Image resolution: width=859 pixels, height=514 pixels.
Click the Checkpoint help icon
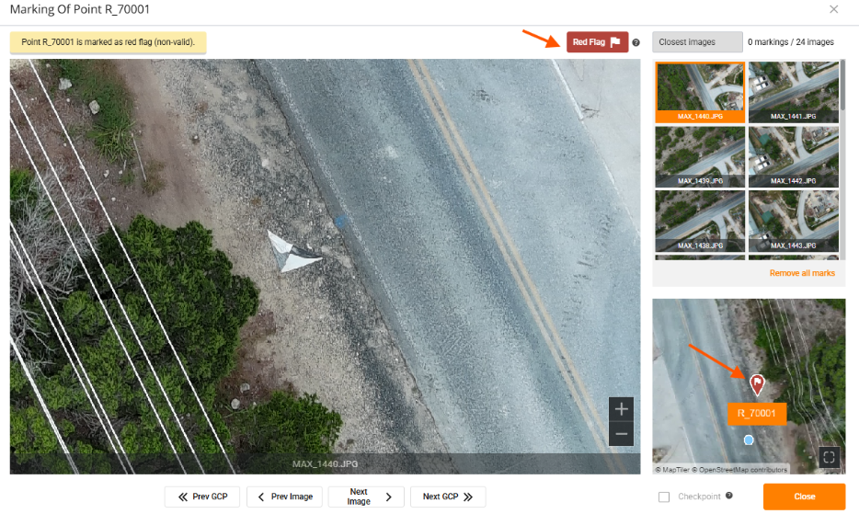click(x=729, y=497)
